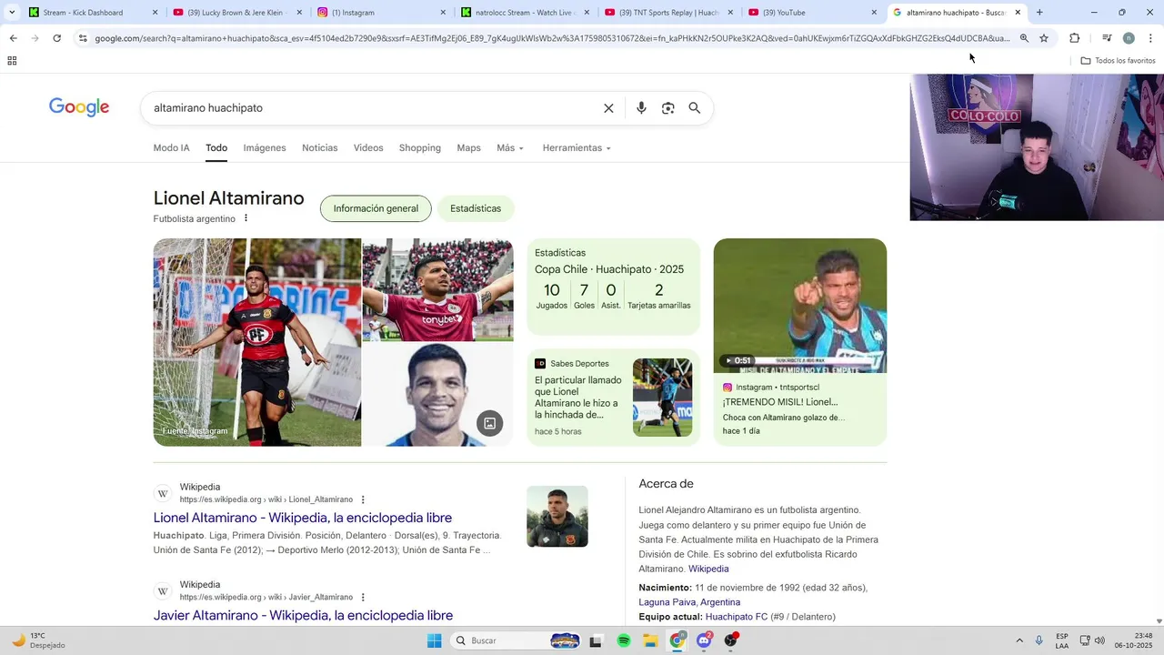Open the Copa Chile statistics card
The height and width of the screenshot is (655, 1164).
[x=614, y=287]
